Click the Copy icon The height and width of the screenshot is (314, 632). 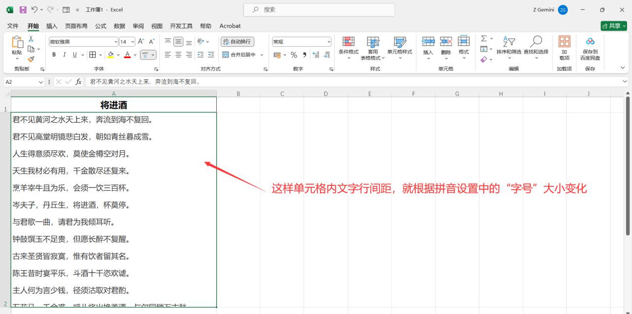(x=31, y=49)
